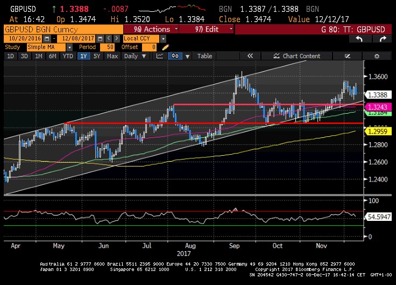The width and height of the screenshot is (396, 285).
Task: Open the start date calendar picker
Action: [x=47, y=39]
